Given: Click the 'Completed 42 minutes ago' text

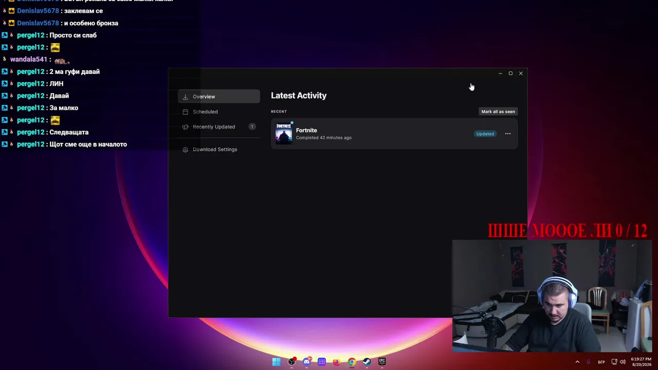Looking at the screenshot, I should [324, 138].
